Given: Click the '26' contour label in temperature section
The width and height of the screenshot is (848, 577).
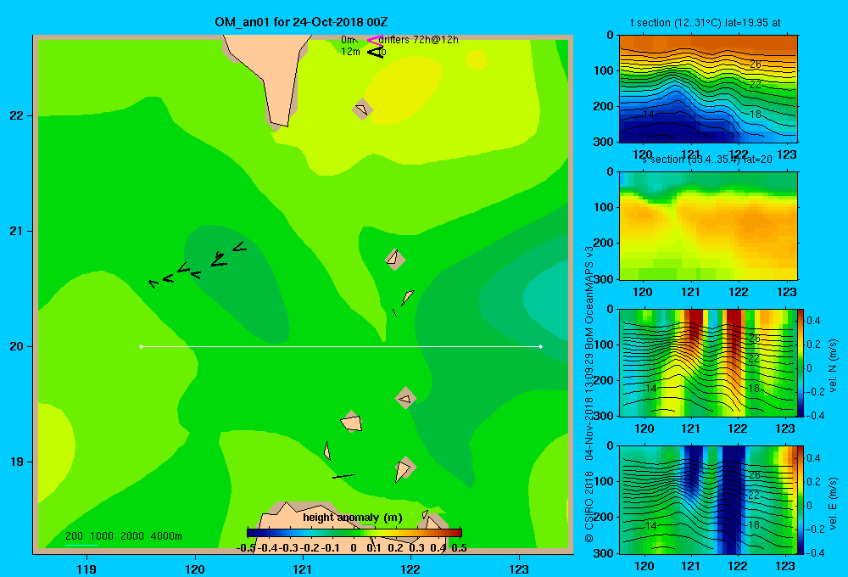Looking at the screenshot, I should (755, 64).
